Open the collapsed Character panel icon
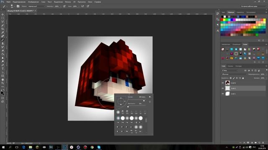This screenshot has width=268, height=150. pyautogui.click(x=218, y=31)
